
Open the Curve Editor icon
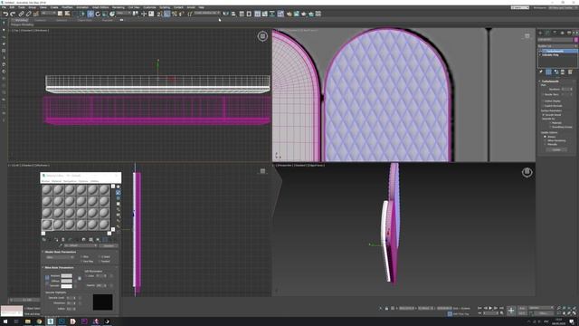[264, 14]
